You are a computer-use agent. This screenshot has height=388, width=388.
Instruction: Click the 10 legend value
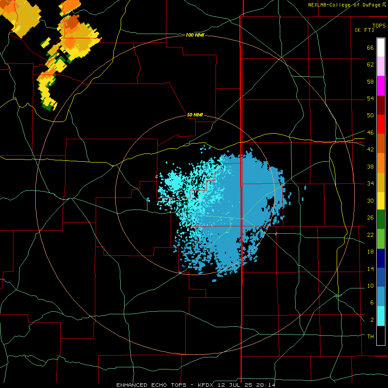(x=370, y=285)
